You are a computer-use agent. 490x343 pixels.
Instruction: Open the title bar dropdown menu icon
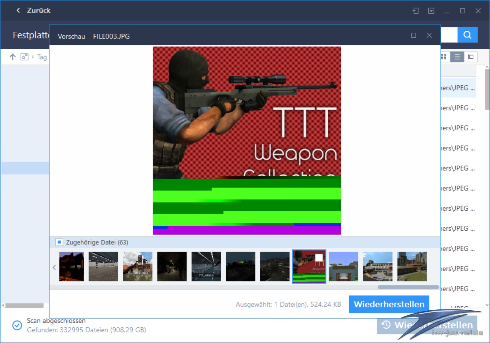tap(431, 11)
